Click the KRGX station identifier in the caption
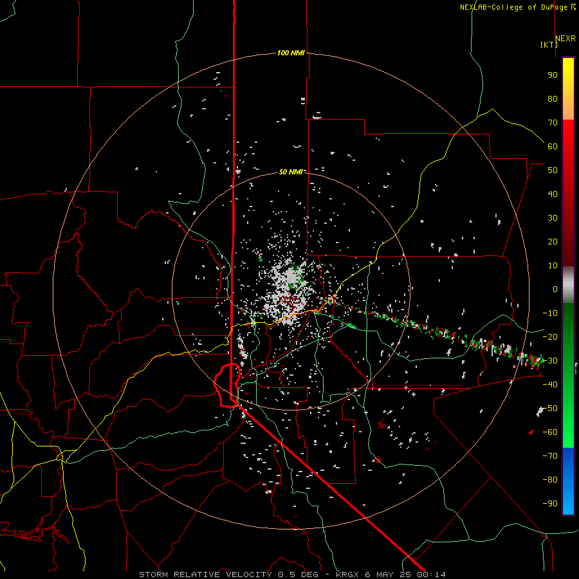The image size is (579, 579). coord(347,574)
